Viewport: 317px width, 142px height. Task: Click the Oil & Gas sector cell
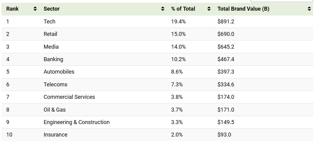54,110
